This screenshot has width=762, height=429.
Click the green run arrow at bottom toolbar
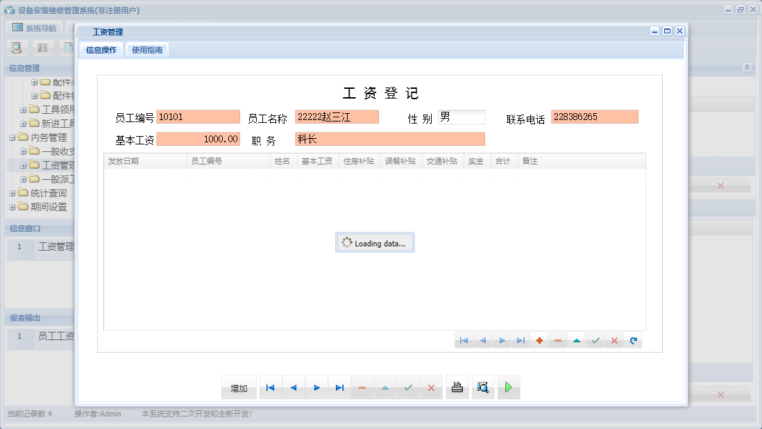pos(509,387)
